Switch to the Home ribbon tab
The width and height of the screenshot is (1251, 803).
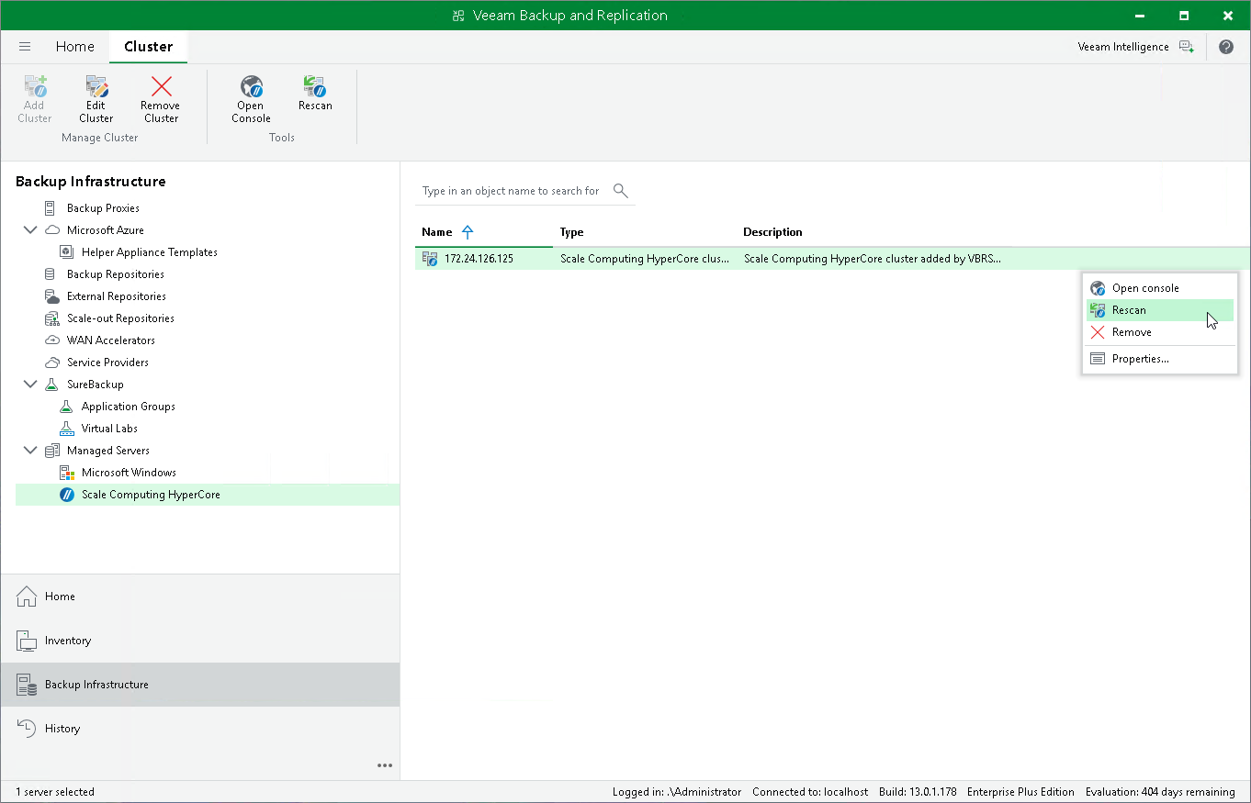coord(75,47)
